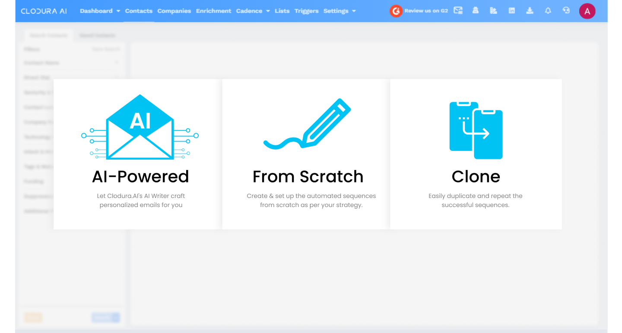The width and height of the screenshot is (622, 333).
Task: Click the support headset icon
Action: tap(566, 10)
